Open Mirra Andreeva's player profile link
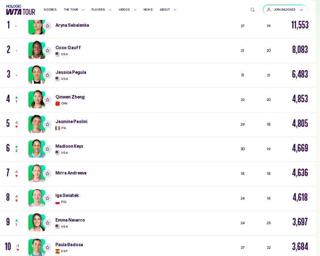 pyautogui.click(x=71, y=173)
